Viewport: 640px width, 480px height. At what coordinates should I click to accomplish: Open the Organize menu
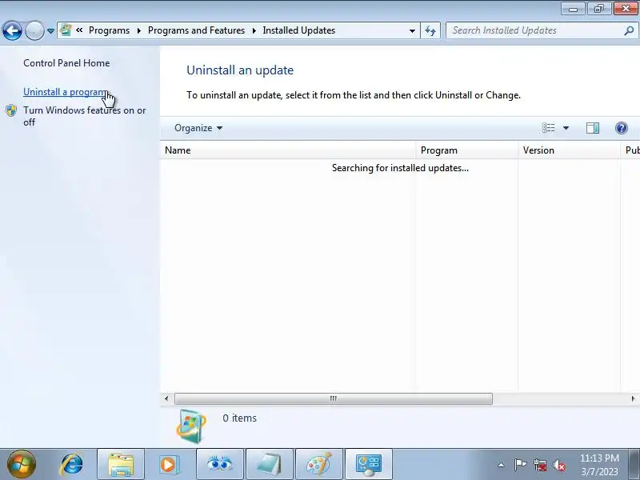pyautogui.click(x=198, y=128)
